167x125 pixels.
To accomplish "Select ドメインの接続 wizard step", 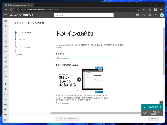I will tap(24, 47).
